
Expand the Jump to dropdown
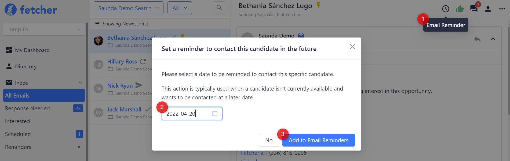(x=44, y=29)
